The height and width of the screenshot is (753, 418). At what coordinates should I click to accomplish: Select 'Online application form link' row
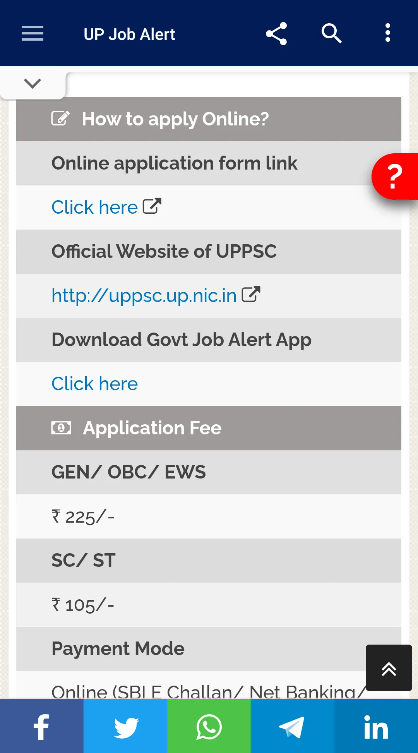point(209,163)
